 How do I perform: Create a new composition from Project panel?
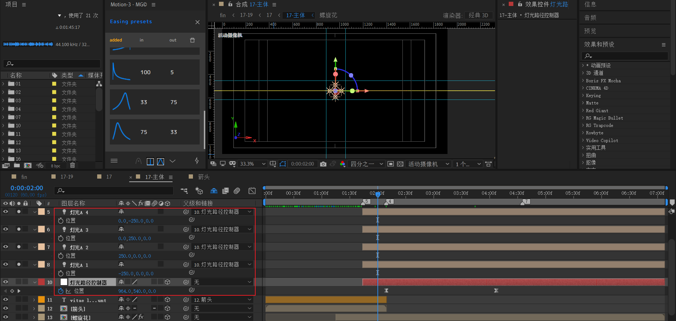[28, 165]
